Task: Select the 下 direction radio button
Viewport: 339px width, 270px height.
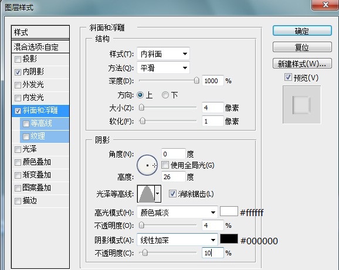Action: tap(165, 95)
